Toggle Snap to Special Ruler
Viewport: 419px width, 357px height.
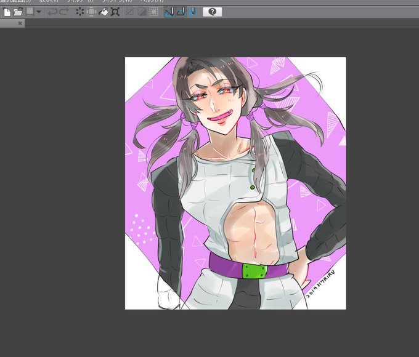point(181,12)
